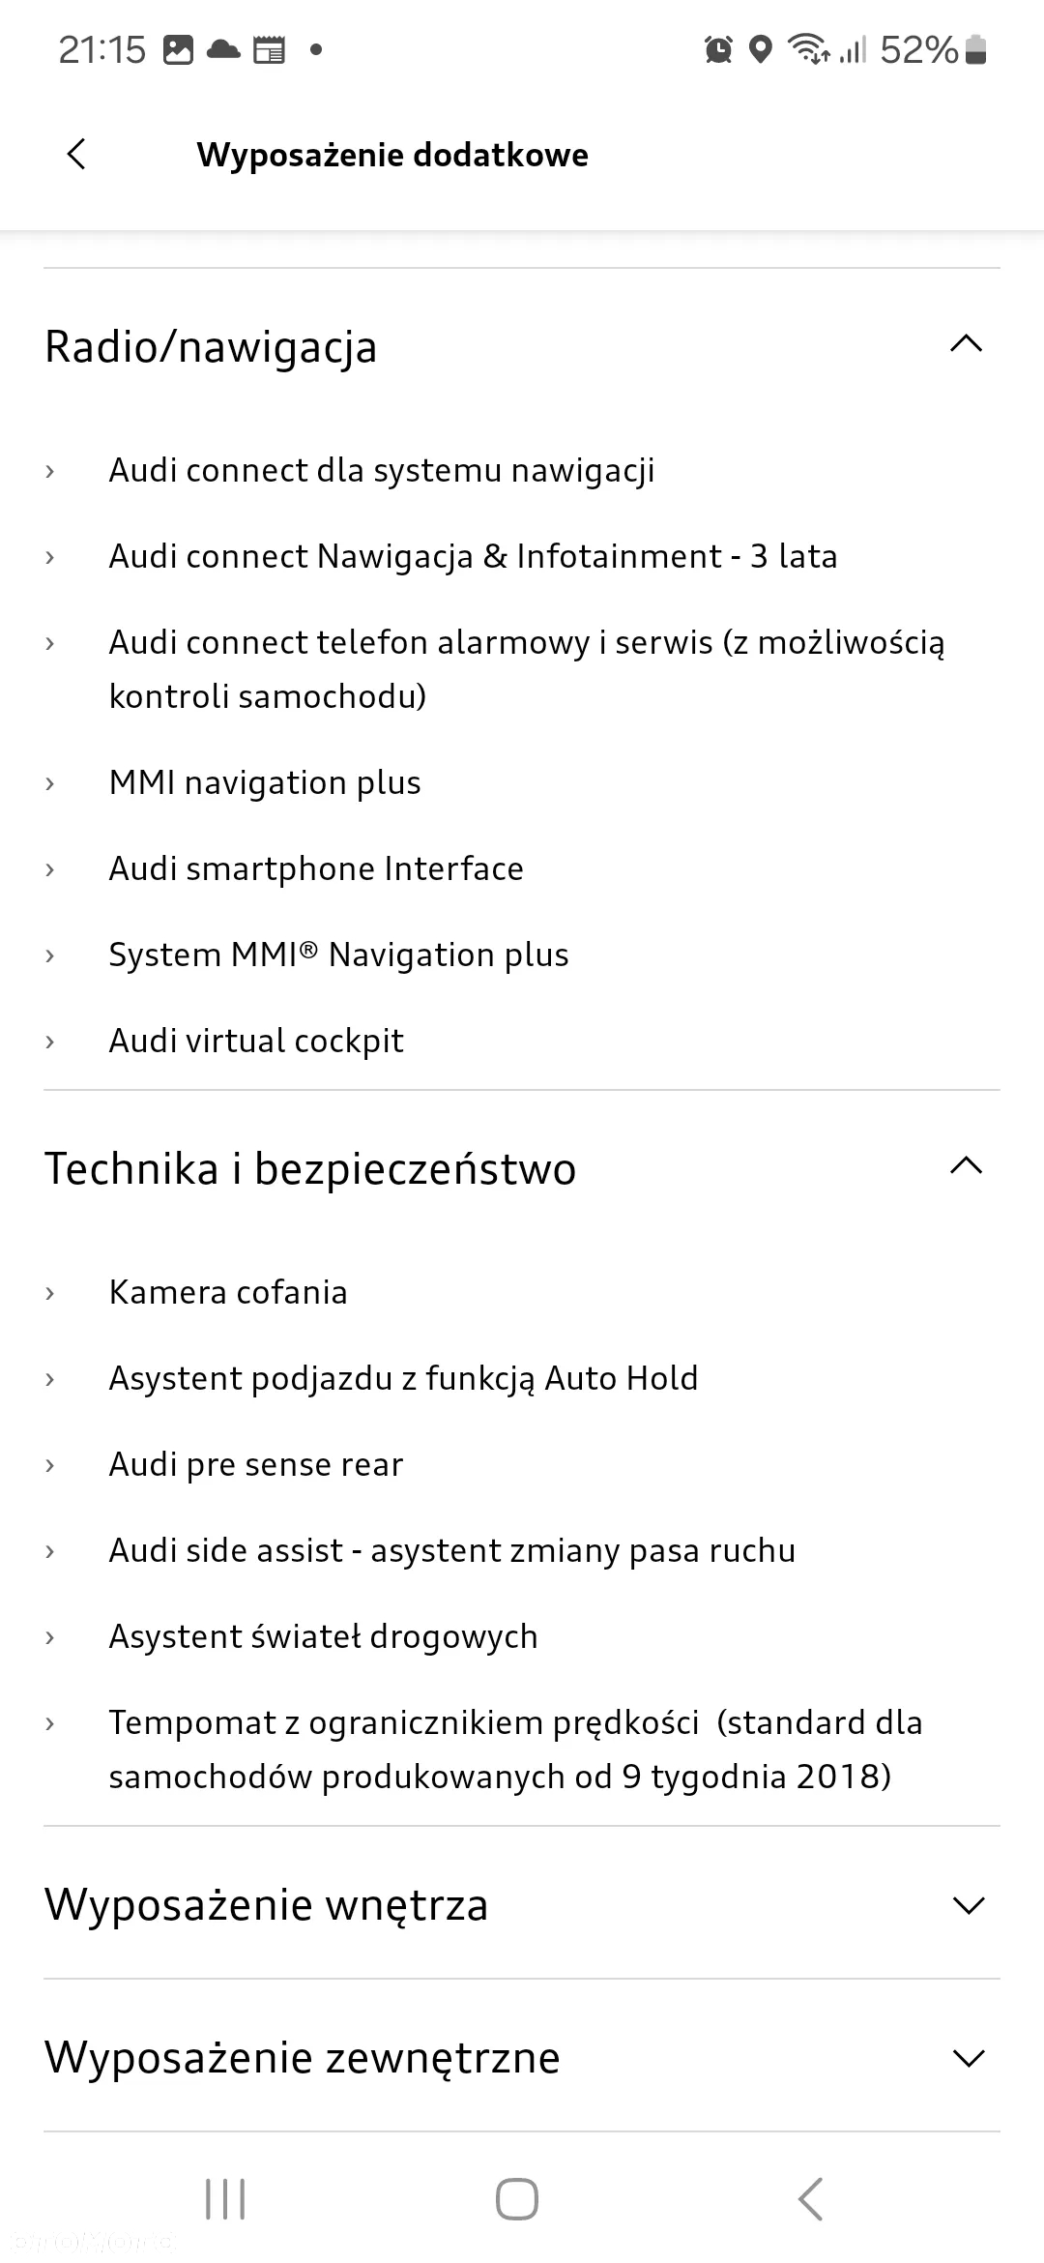Tap the Wyposażenie dodatkowe page title
The image size is (1044, 2263).
(392, 155)
